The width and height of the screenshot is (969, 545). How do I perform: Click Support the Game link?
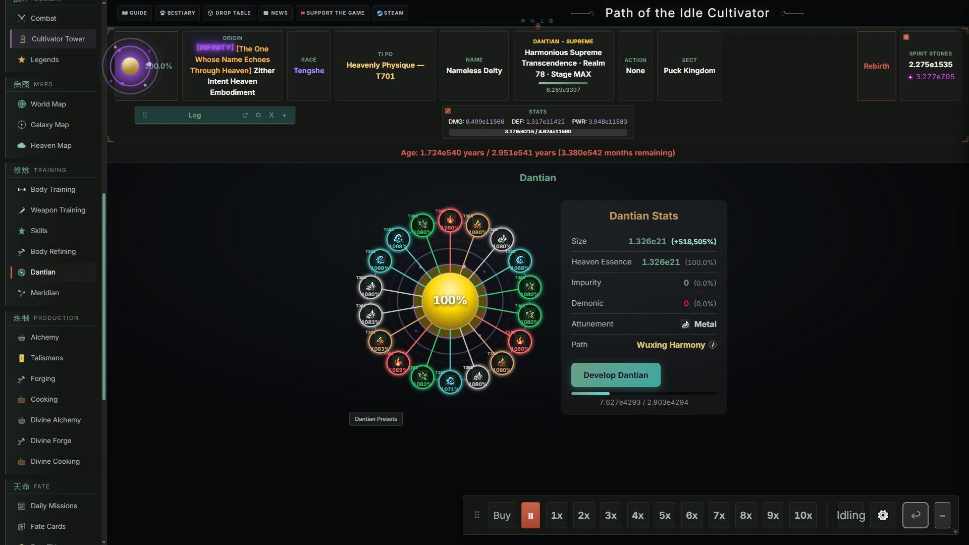coord(333,13)
